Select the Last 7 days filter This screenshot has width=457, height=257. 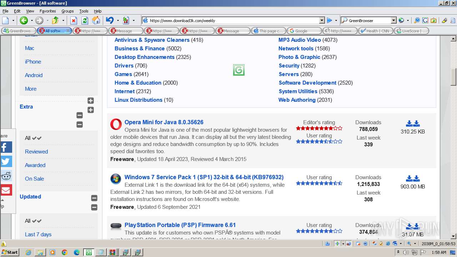[x=38, y=235]
